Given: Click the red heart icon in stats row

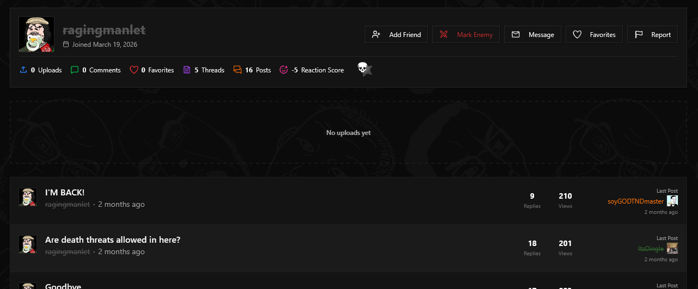Looking at the screenshot, I should point(134,70).
